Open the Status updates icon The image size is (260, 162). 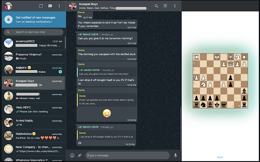pyautogui.click(x=41, y=6)
